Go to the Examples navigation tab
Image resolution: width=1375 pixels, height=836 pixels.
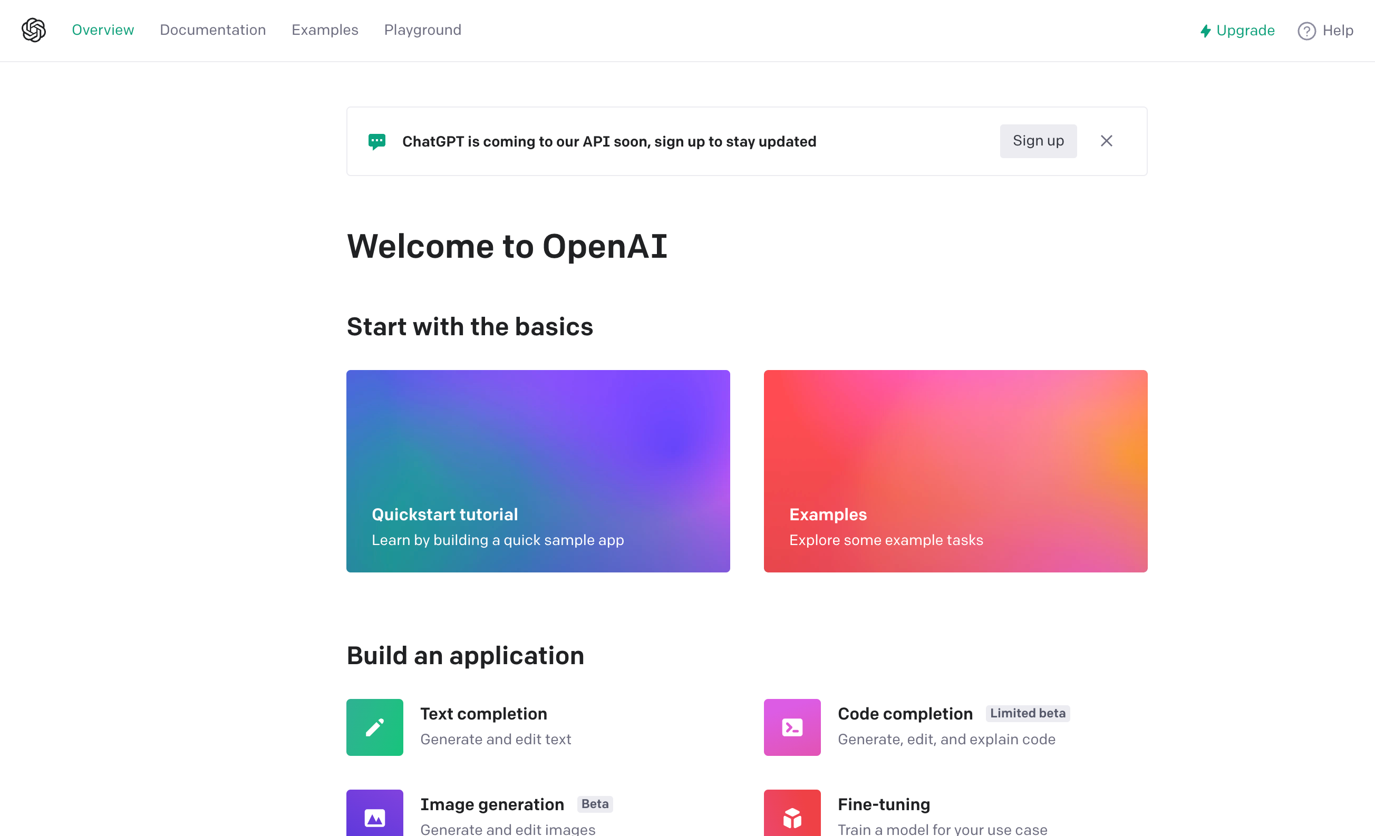pyautogui.click(x=325, y=30)
